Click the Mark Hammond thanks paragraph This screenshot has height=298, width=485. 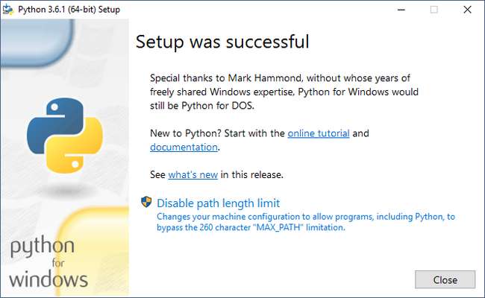(x=284, y=91)
